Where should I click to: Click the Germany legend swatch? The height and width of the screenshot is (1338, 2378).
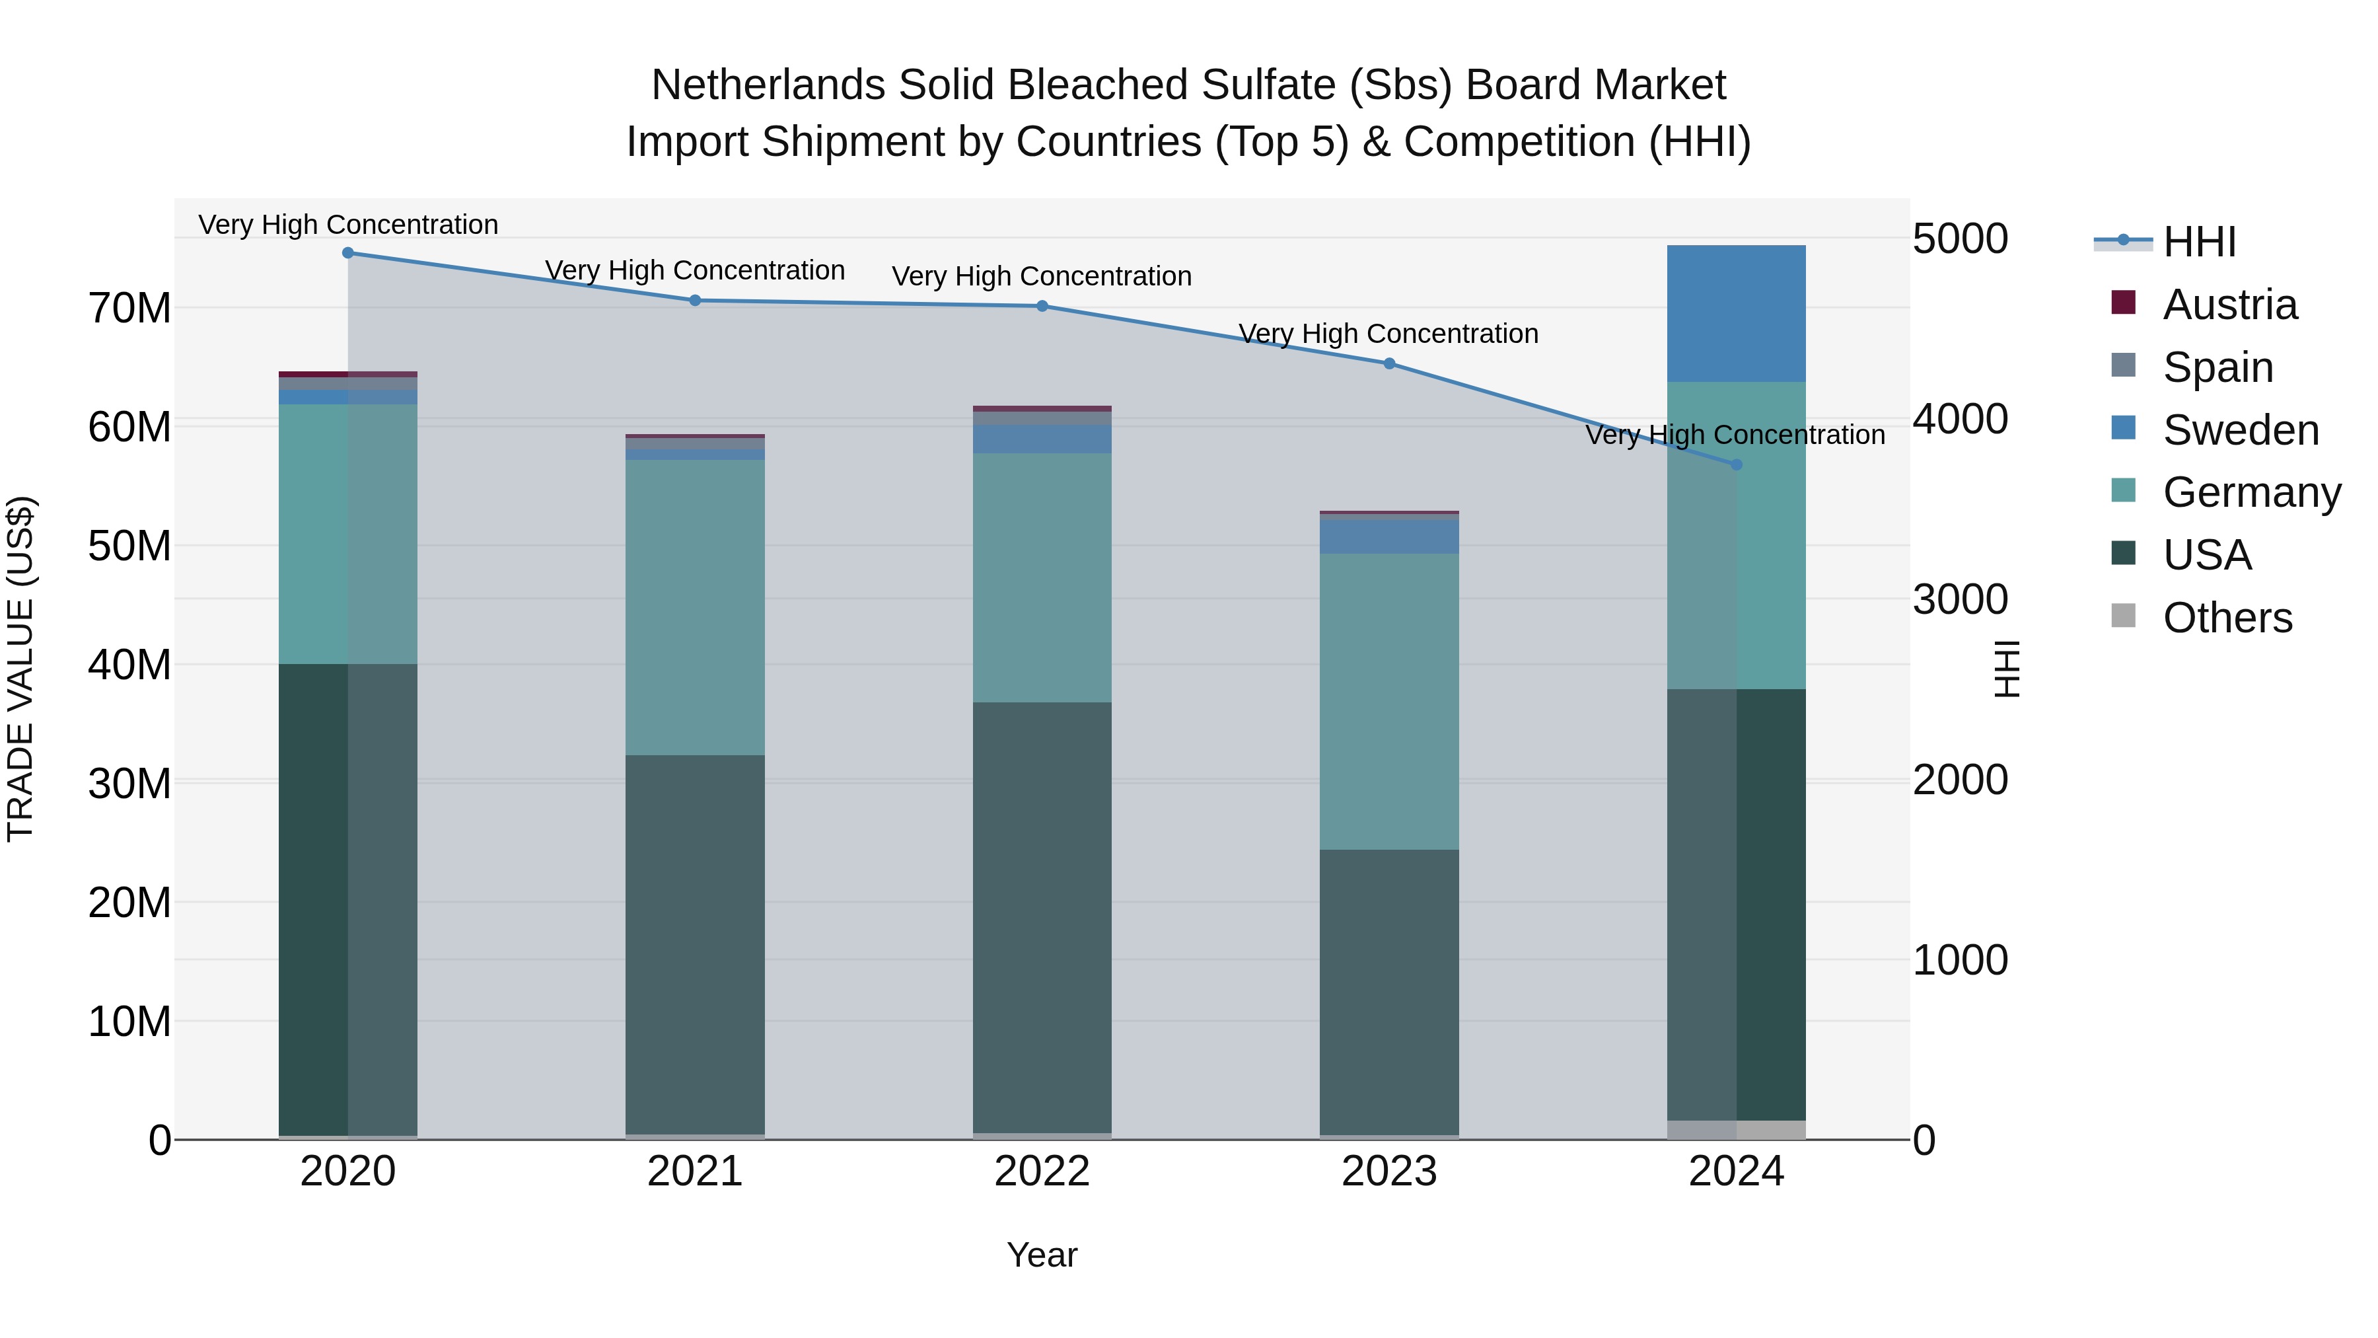[2123, 491]
